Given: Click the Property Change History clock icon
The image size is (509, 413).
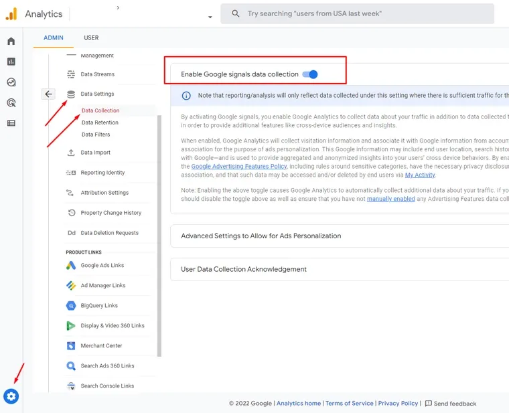Looking at the screenshot, I should (72, 213).
